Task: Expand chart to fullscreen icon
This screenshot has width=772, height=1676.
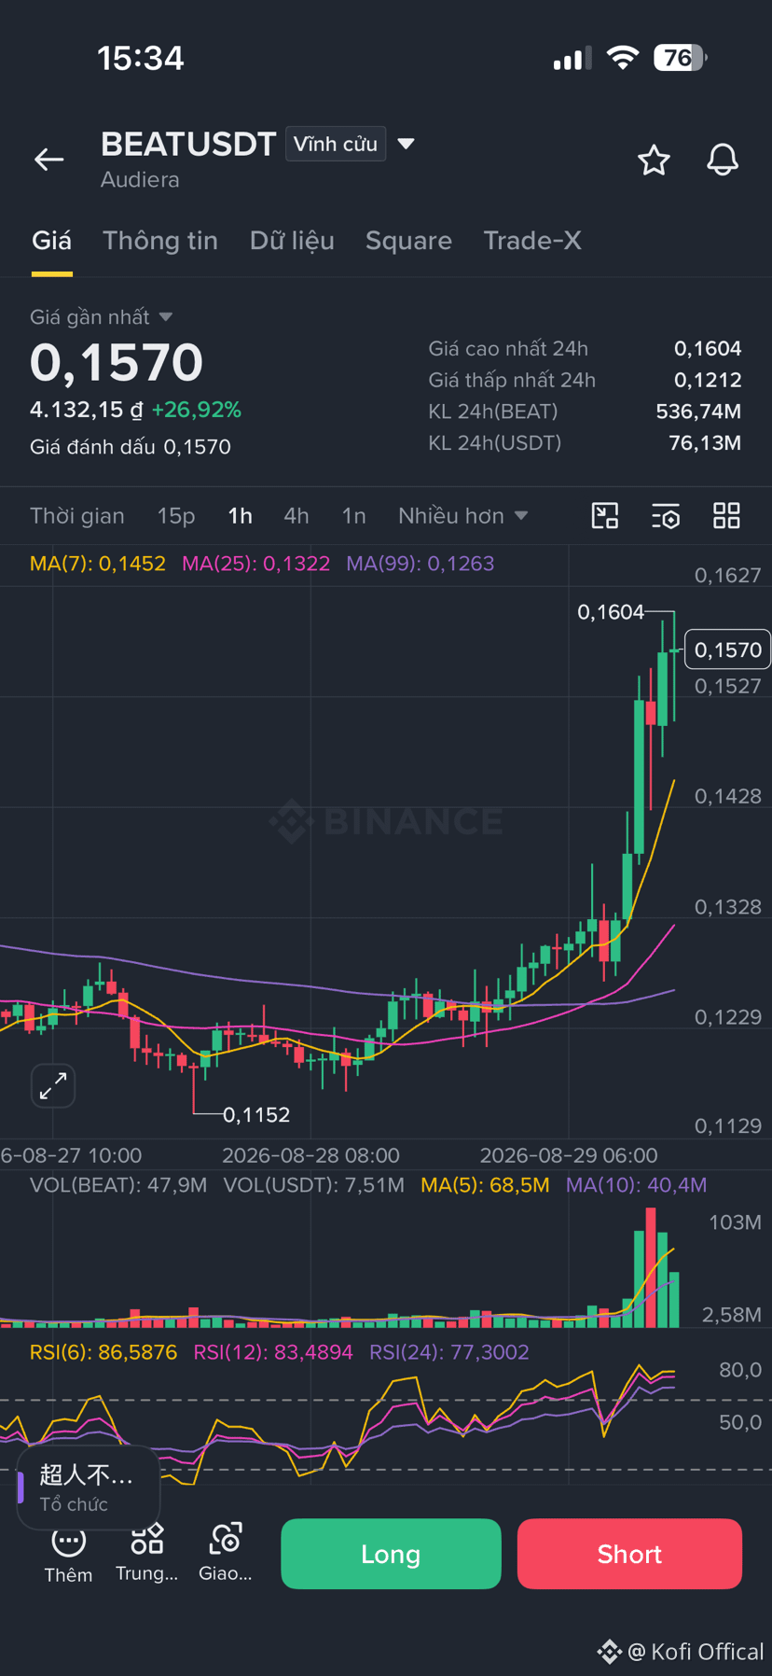Action: click(53, 1085)
